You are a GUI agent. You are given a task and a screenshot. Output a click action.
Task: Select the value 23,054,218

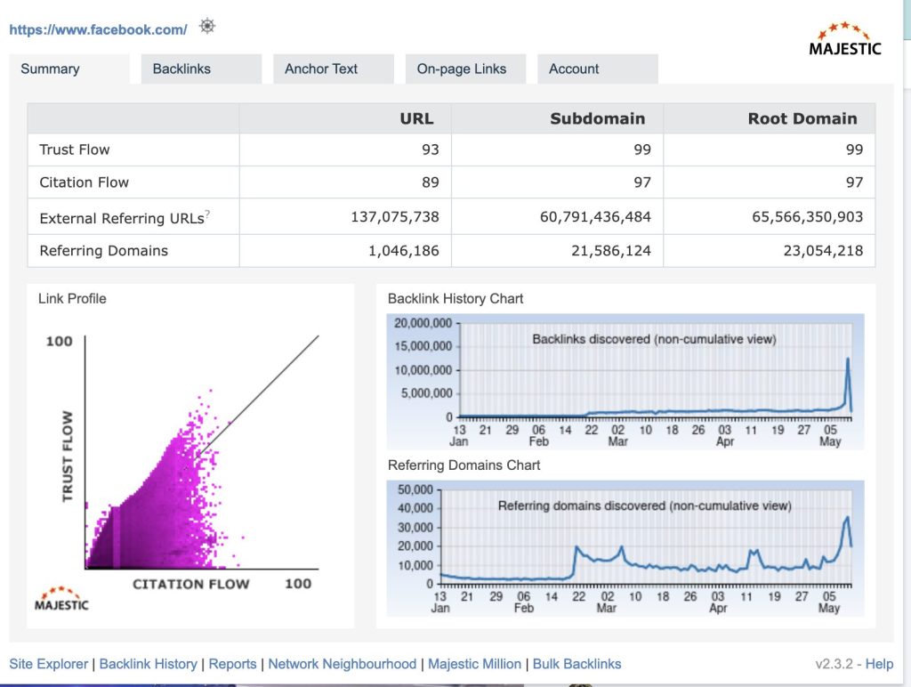tap(823, 250)
